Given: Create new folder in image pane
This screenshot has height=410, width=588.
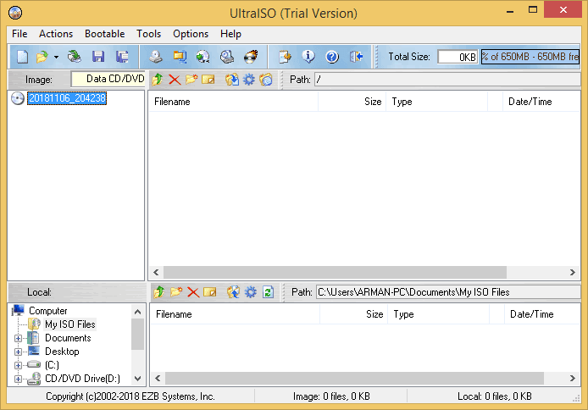Looking at the screenshot, I should point(191,80).
